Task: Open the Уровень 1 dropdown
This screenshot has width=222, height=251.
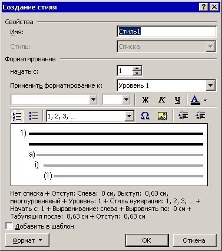Action: 210,85
